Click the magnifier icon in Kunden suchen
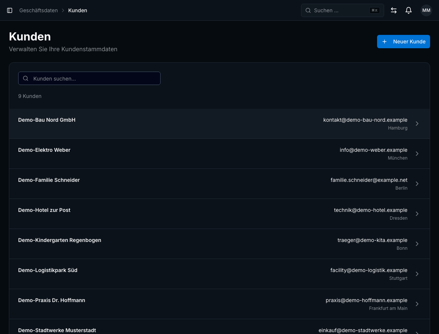This screenshot has height=334, width=439. pos(26,78)
